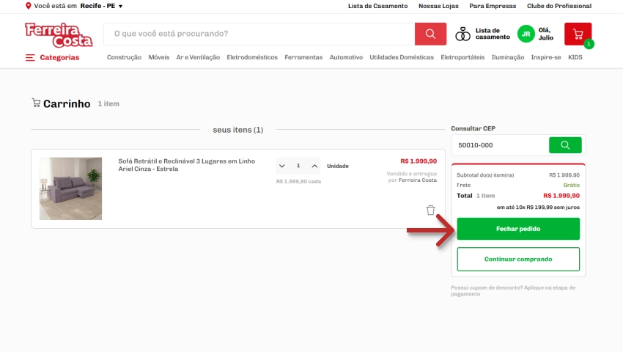The height and width of the screenshot is (352, 623).
Task: Click the Subtotal do(s) item(ns) label
Action: coord(485,175)
